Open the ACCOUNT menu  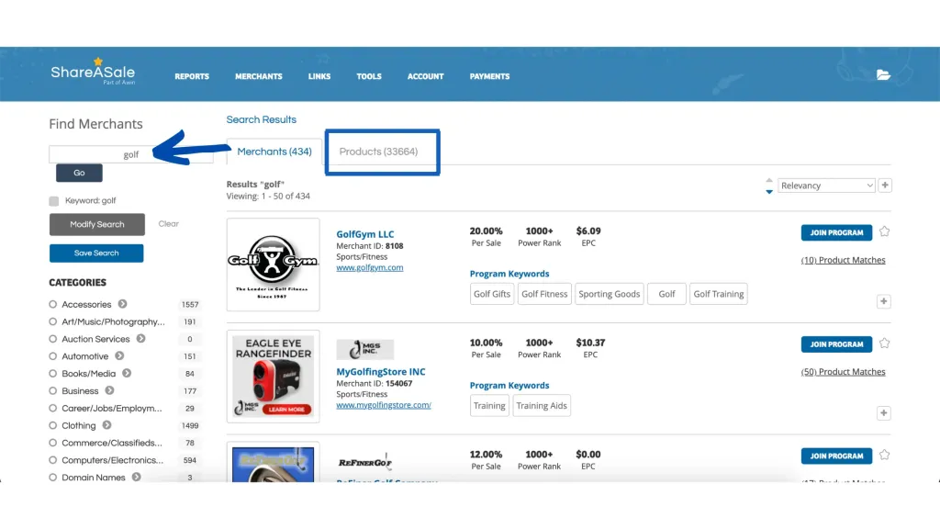point(426,77)
